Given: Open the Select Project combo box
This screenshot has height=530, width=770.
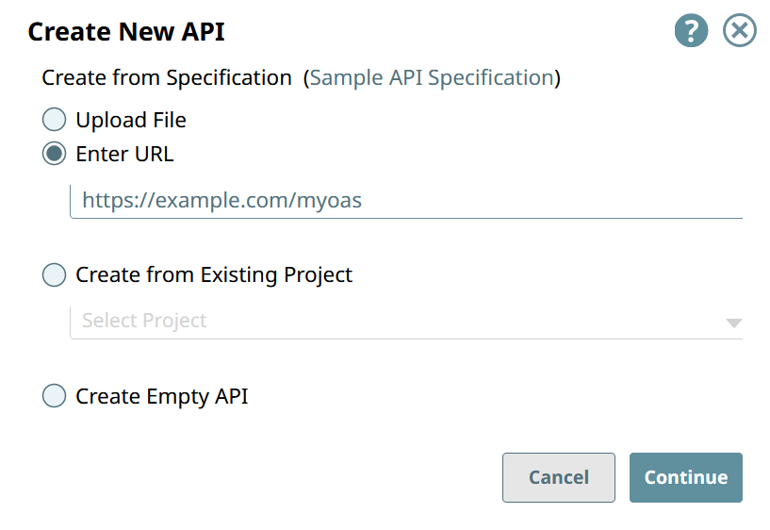Looking at the screenshot, I should tap(396, 321).
